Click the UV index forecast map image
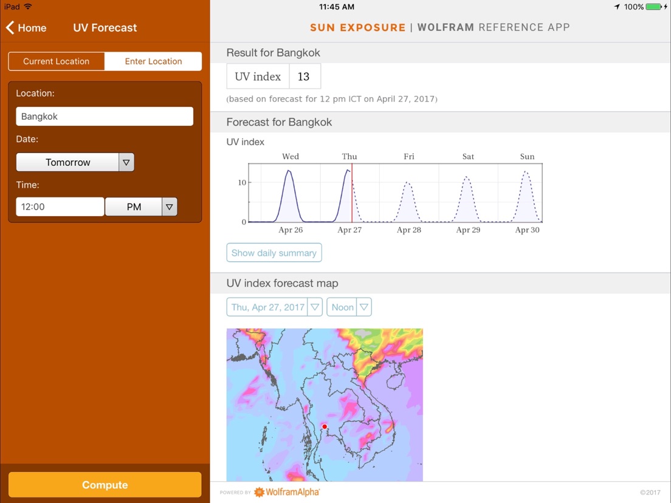This screenshot has height=503, width=671. pos(325,405)
